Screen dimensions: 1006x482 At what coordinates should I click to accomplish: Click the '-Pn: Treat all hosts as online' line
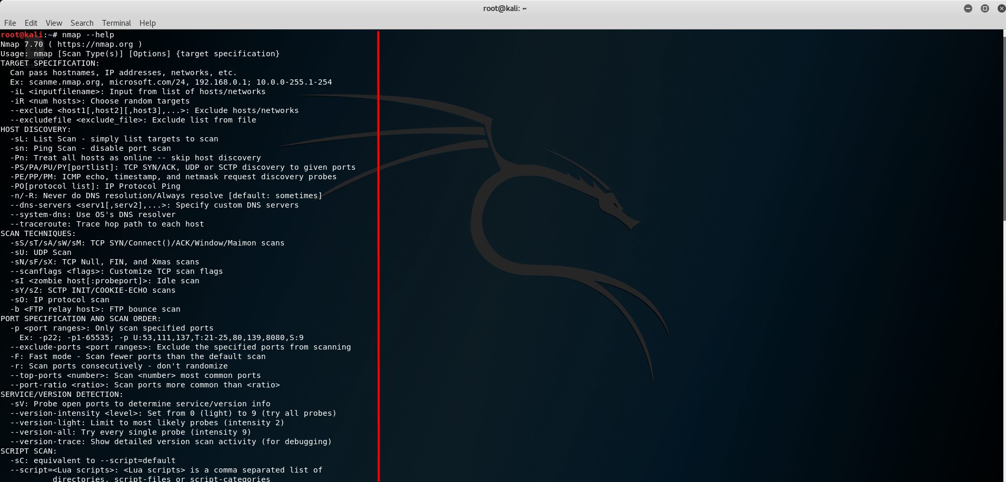(x=135, y=158)
